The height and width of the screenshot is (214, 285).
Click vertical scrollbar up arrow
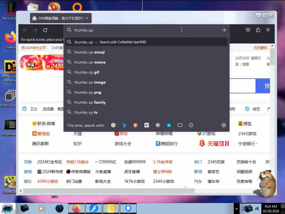point(272,46)
